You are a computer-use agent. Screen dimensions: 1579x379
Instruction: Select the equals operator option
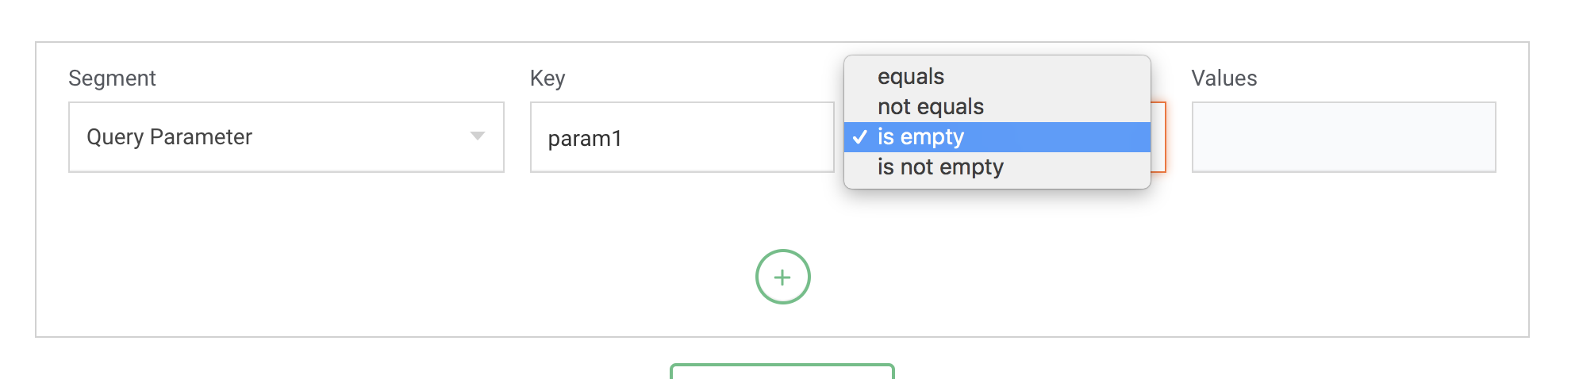click(910, 77)
